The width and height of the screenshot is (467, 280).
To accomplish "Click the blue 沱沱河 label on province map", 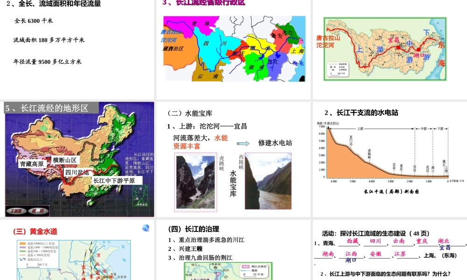I will pyautogui.click(x=169, y=40).
